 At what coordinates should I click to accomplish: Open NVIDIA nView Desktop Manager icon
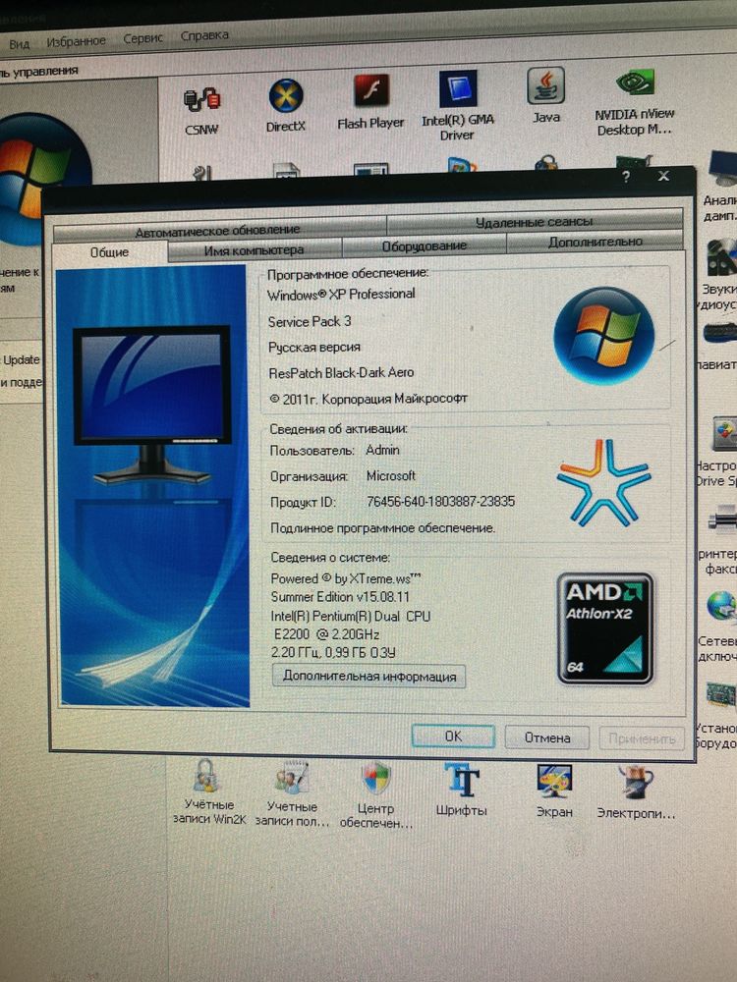[x=634, y=102]
